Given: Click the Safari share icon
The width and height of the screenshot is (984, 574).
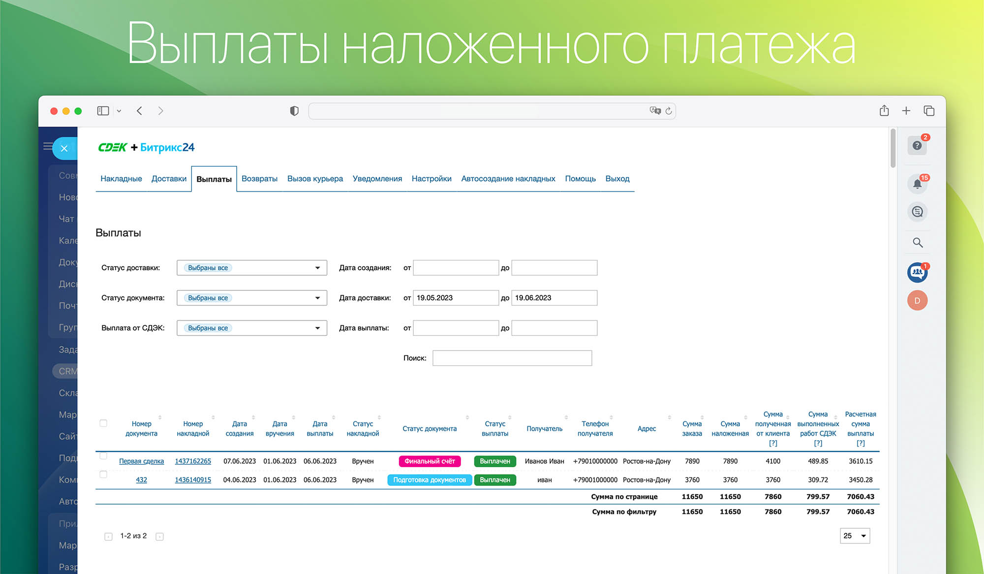Looking at the screenshot, I should click(x=884, y=111).
